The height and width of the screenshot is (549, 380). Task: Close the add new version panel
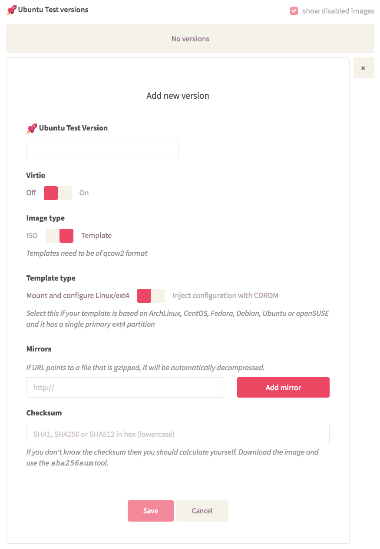click(x=363, y=68)
